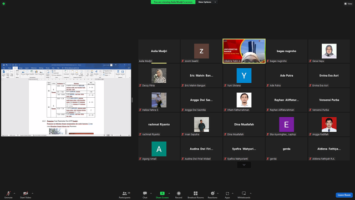The width and height of the screenshot is (355, 200).
Task: Expand share screen options arrow
Action: click(x=169, y=193)
